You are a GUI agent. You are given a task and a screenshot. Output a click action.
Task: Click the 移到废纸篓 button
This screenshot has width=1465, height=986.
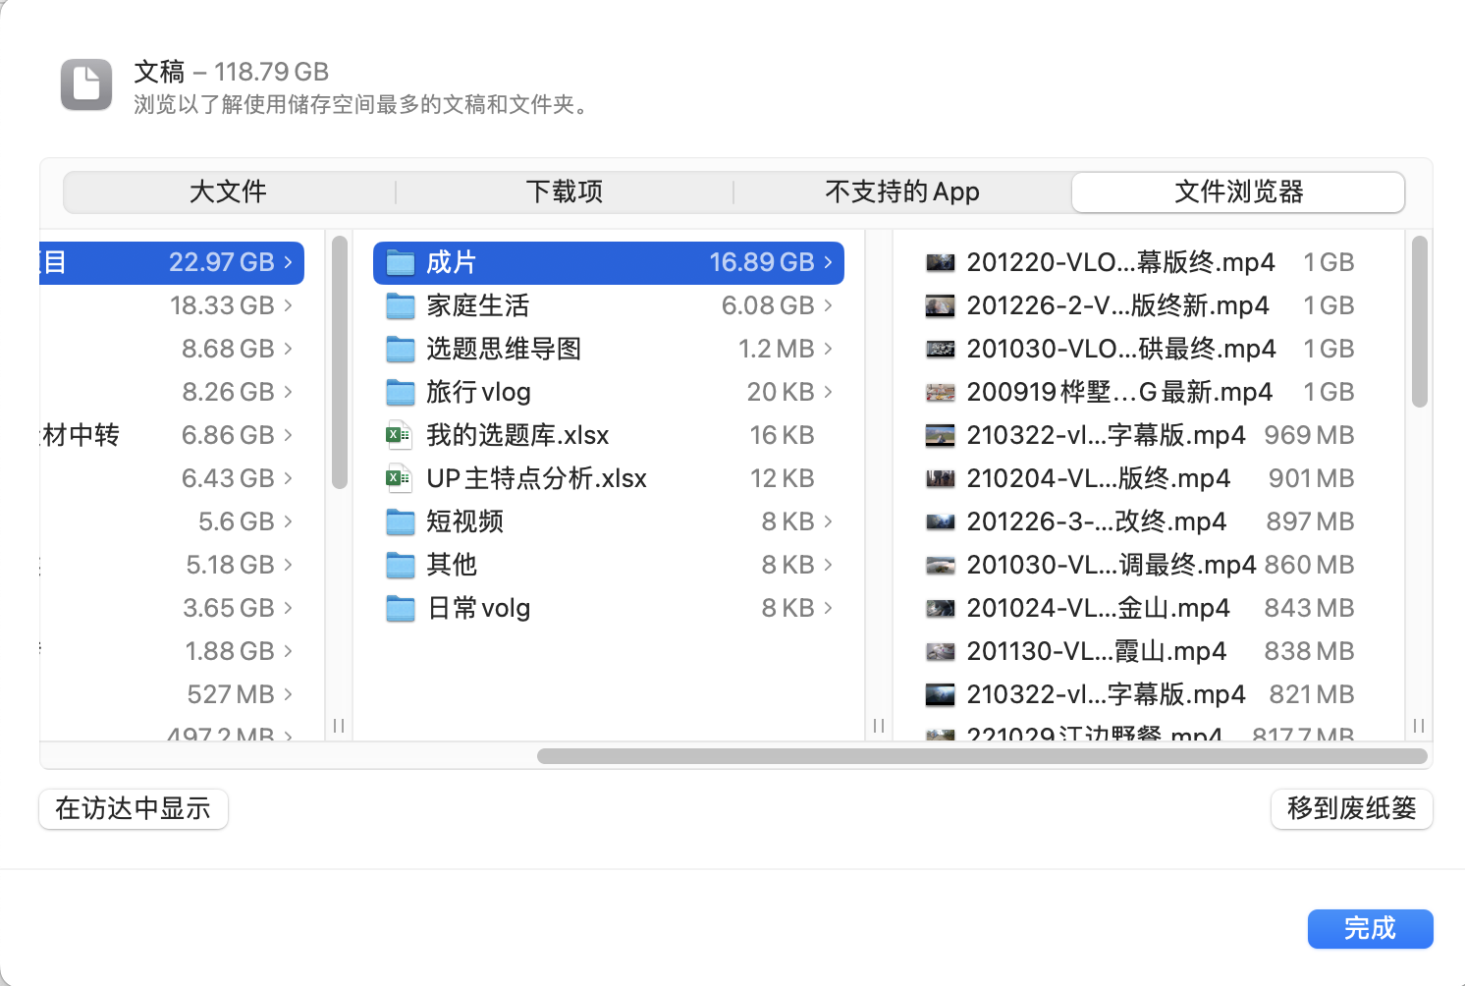(x=1351, y=808)
